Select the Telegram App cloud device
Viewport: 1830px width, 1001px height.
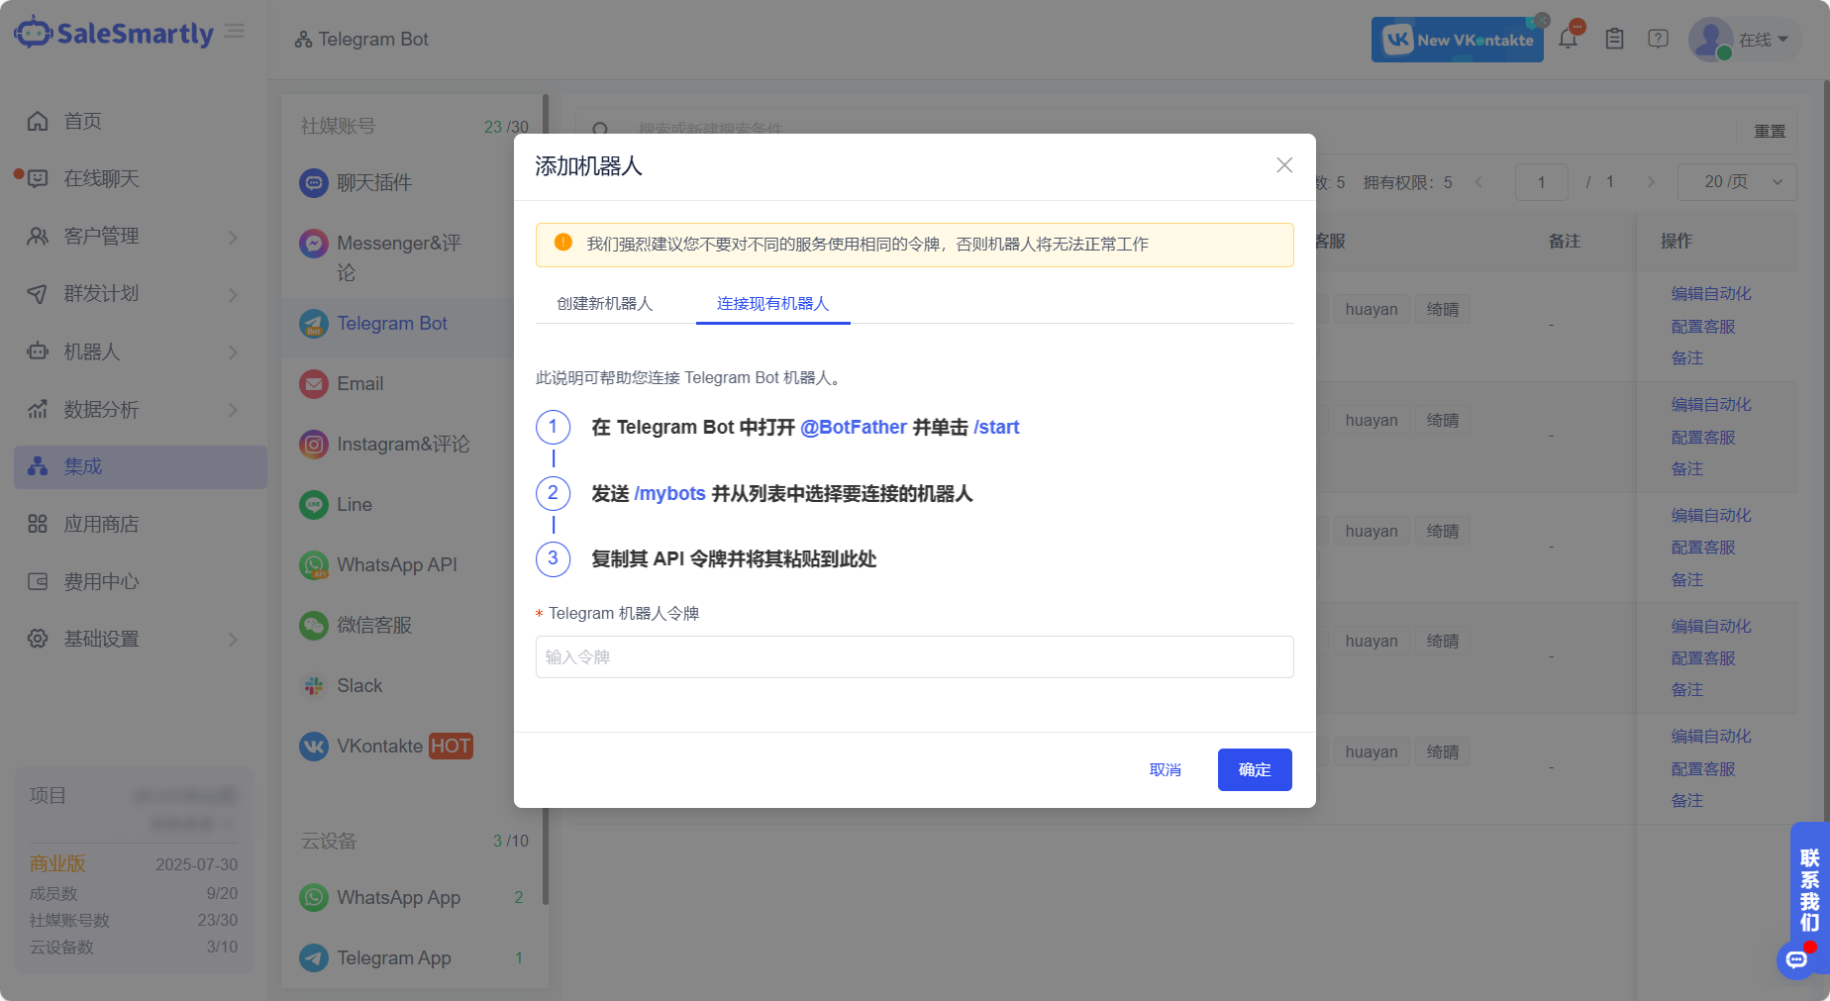coord(395,957)
